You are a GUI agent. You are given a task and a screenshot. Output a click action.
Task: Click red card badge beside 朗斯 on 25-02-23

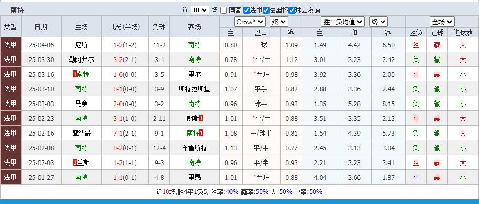(x=201, y=118)
